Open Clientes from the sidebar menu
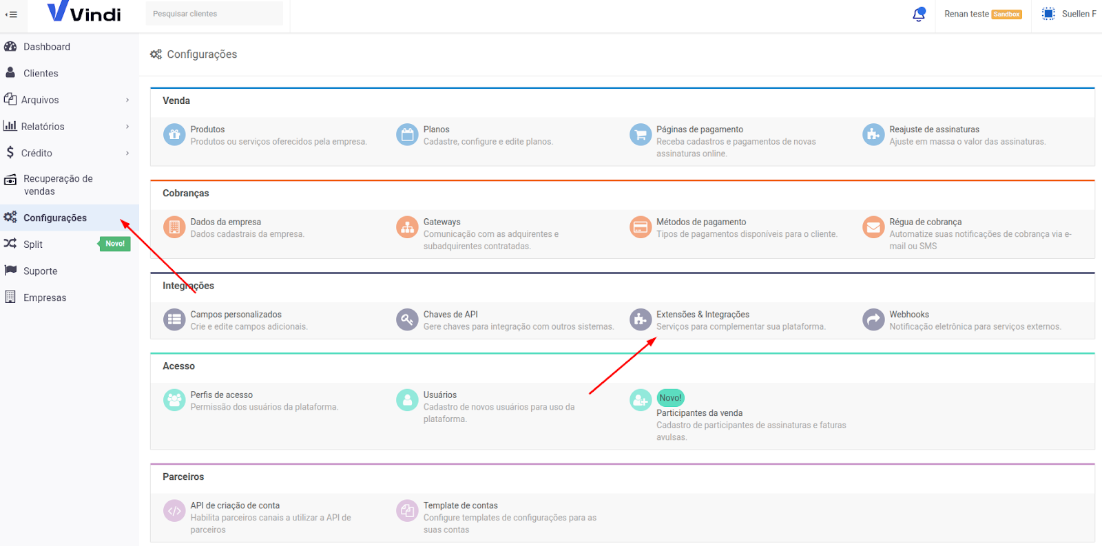This screenshot has width=1102, height=546. click(41, 74)
